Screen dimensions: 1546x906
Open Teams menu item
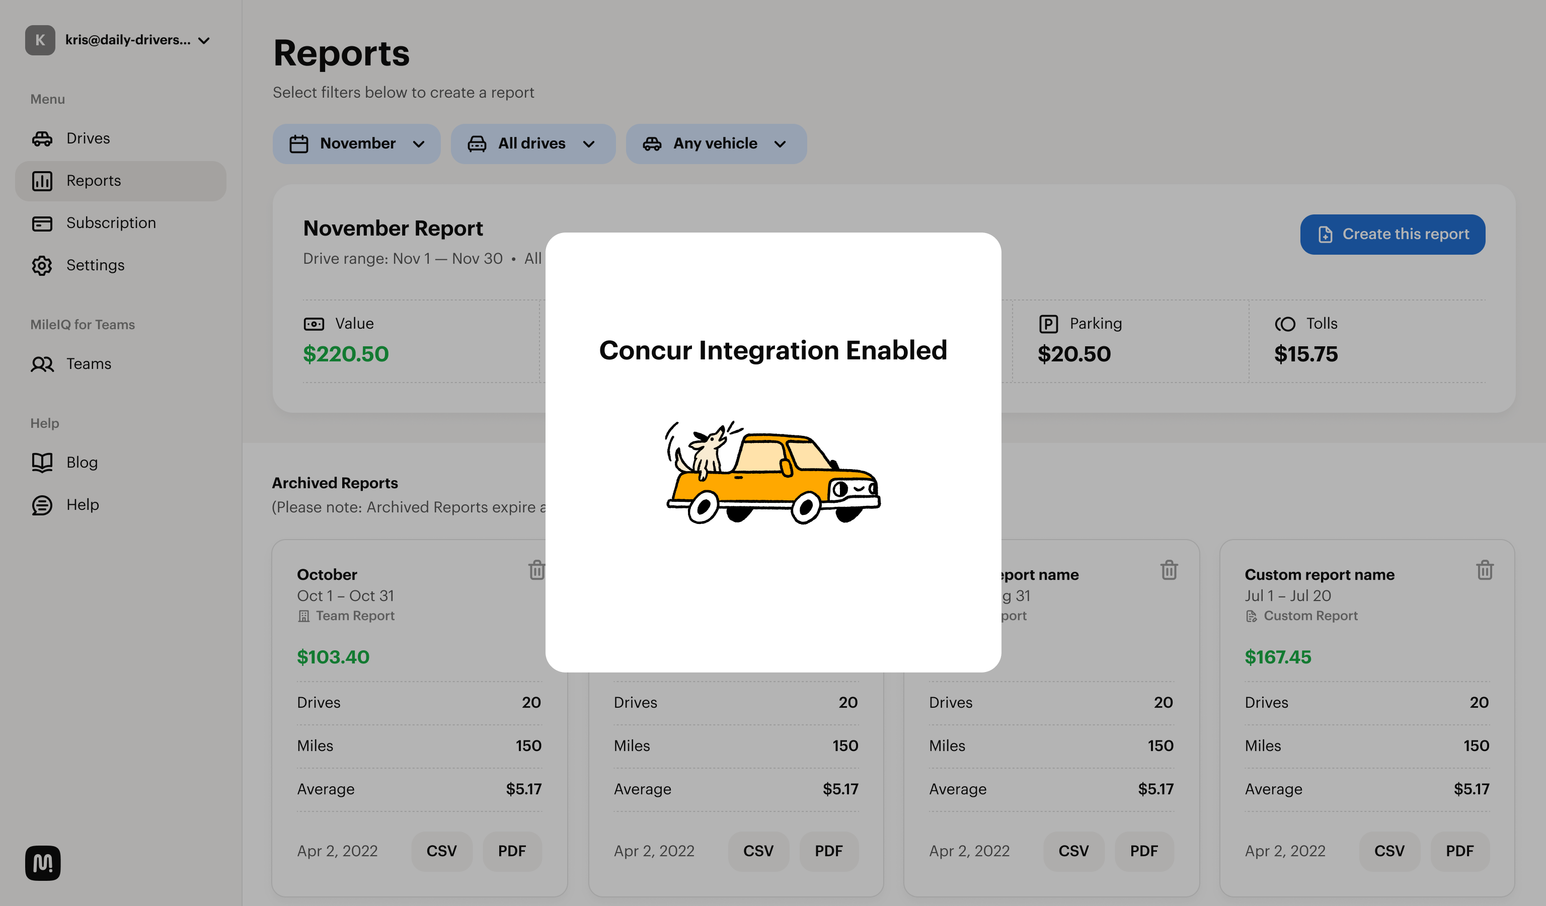tap(121, 364)
